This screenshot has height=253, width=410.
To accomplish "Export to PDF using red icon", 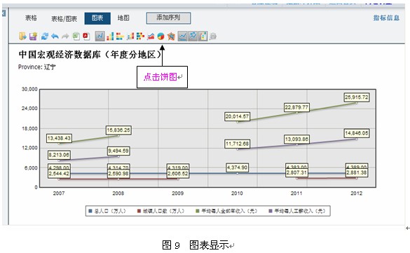I will [x=86, y=36].
